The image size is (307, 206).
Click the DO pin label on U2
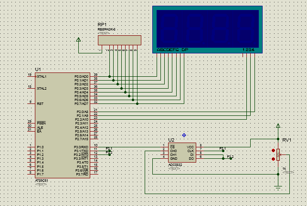[191, 159]
